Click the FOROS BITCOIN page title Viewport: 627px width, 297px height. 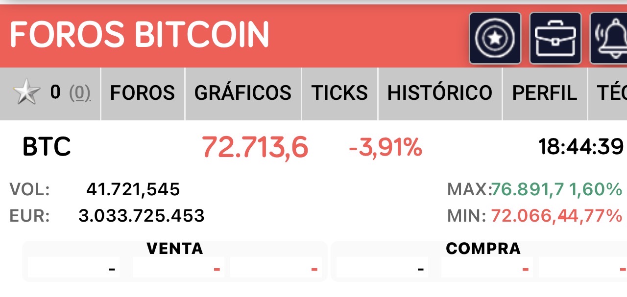click(x=140, y=34)
